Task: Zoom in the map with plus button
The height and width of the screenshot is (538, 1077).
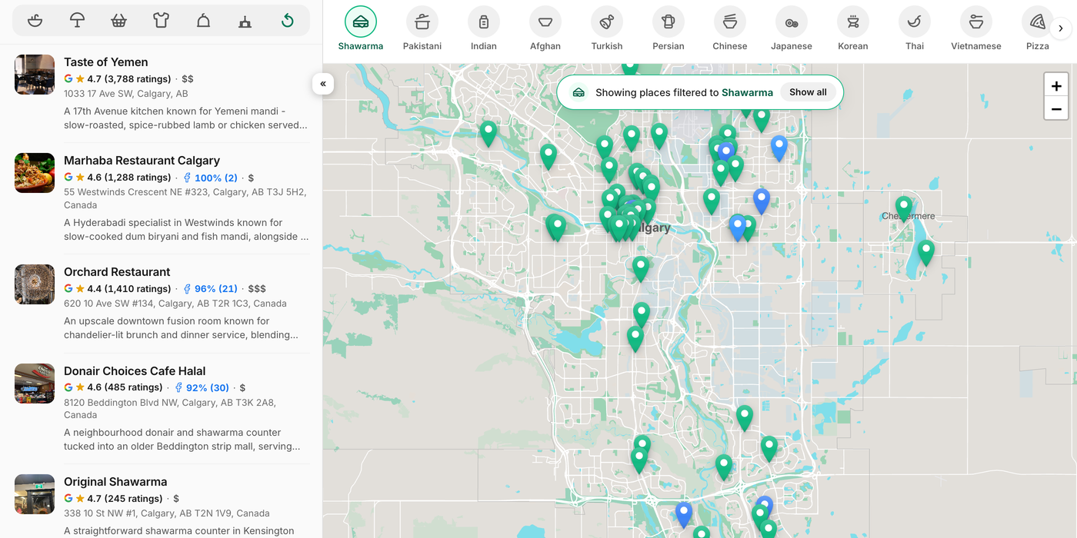Action: [x=1056, y=85]
